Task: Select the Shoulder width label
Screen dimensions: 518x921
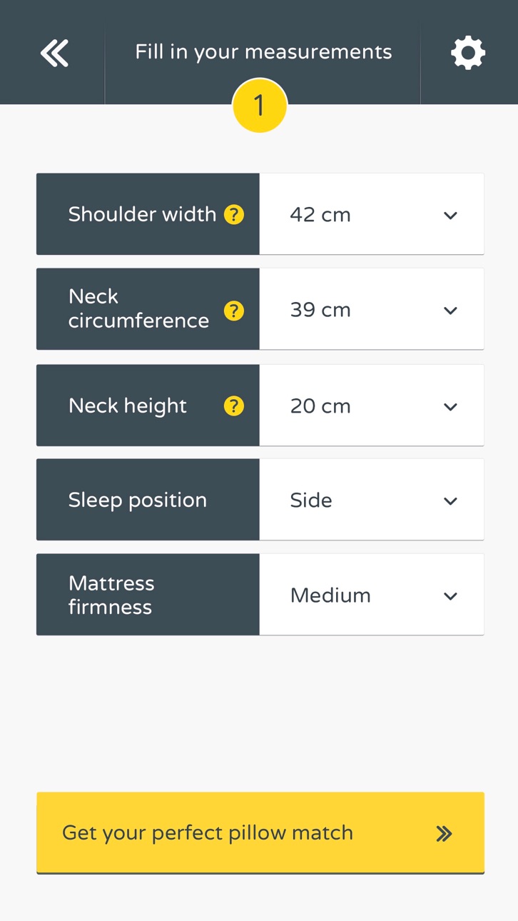Action: [x=142, y=214]
